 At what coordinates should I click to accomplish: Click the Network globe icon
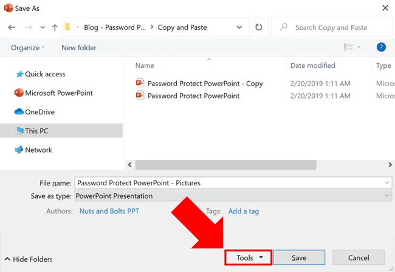(x=19, y=150)
